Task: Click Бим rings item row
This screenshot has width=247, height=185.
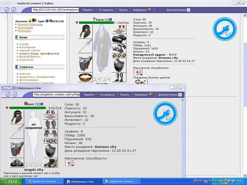Action: coord(51,141)
